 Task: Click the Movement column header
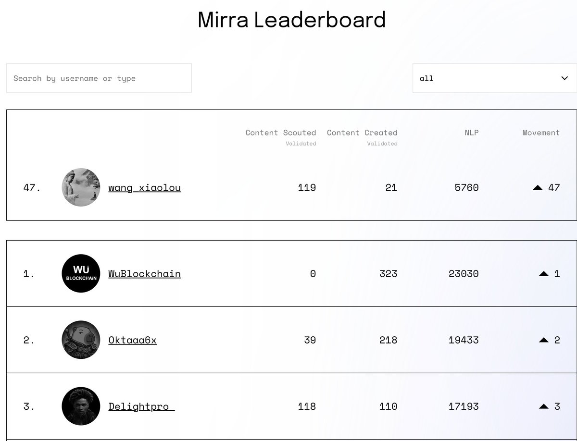[541, 133]
